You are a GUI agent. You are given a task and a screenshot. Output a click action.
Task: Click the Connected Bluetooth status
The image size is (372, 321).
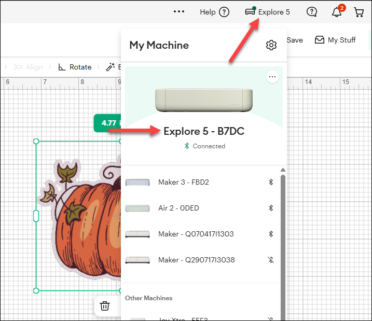point(204,146)
